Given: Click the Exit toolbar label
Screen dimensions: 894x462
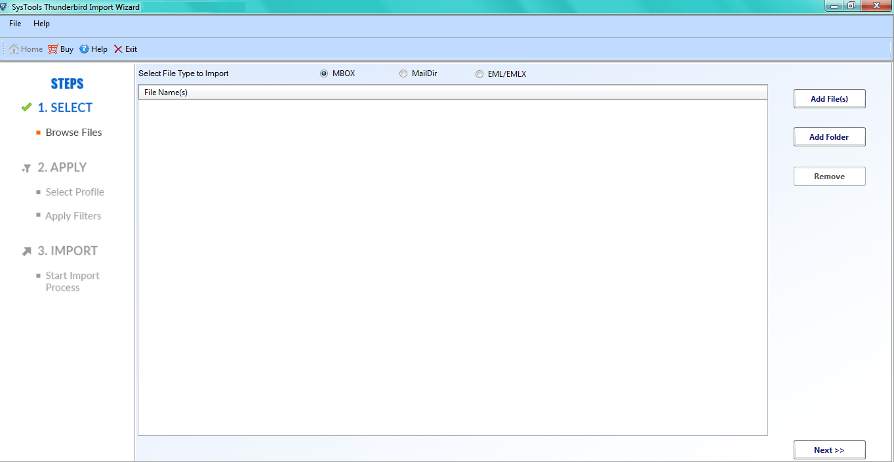Looking at the screenshot, I should pos(131,49).
